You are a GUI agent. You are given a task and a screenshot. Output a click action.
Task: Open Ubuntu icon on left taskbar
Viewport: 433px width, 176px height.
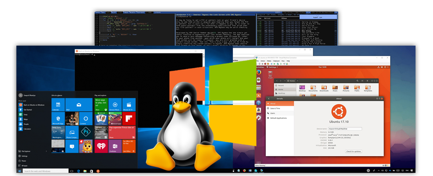point(97,171)
